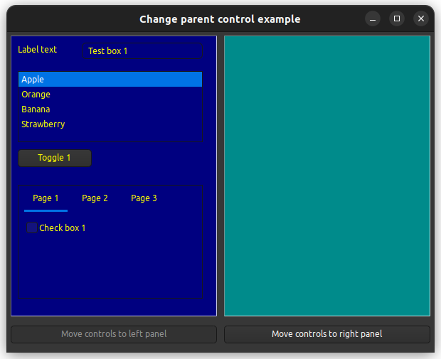The image size is (441, 359).
Task: Click the maximize window icon
Action: coord(397,18)
